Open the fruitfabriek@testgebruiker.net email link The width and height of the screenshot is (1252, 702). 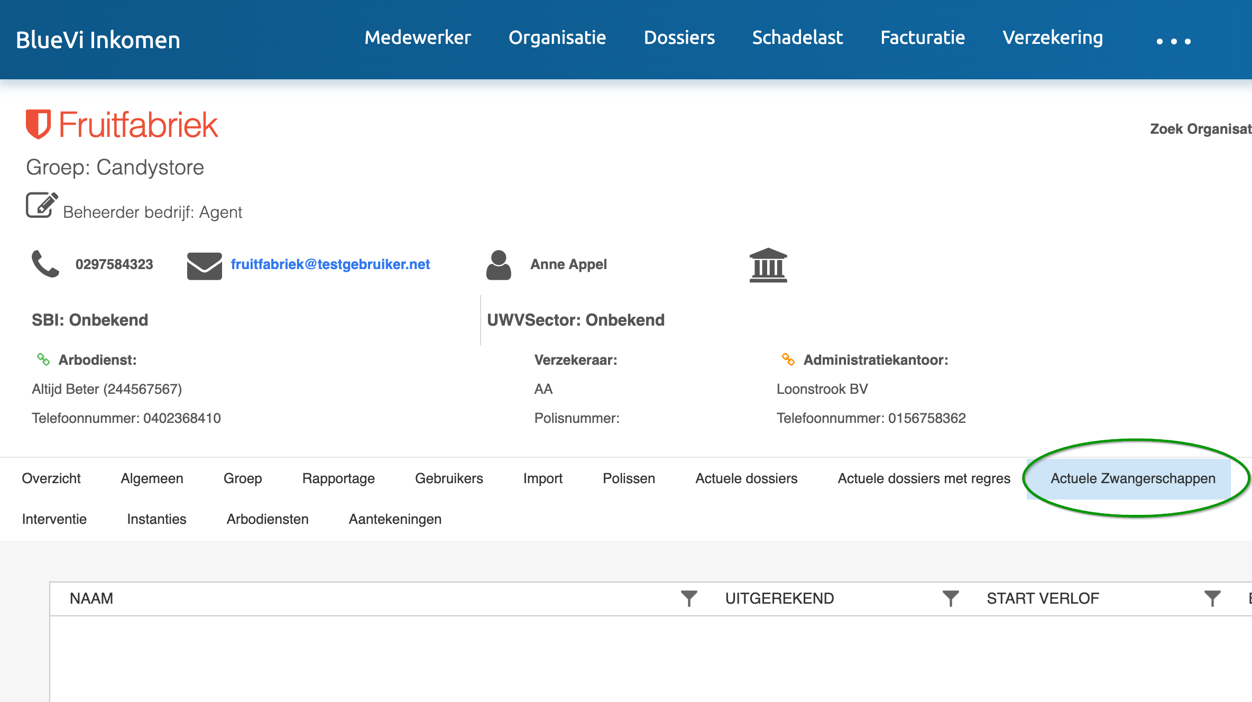click(x=330, y=264)
